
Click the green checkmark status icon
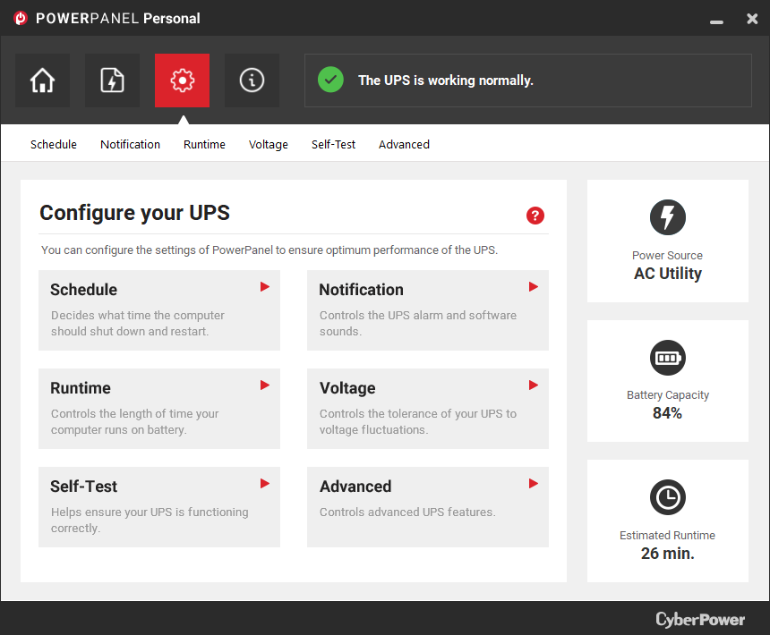click(330, 80)
